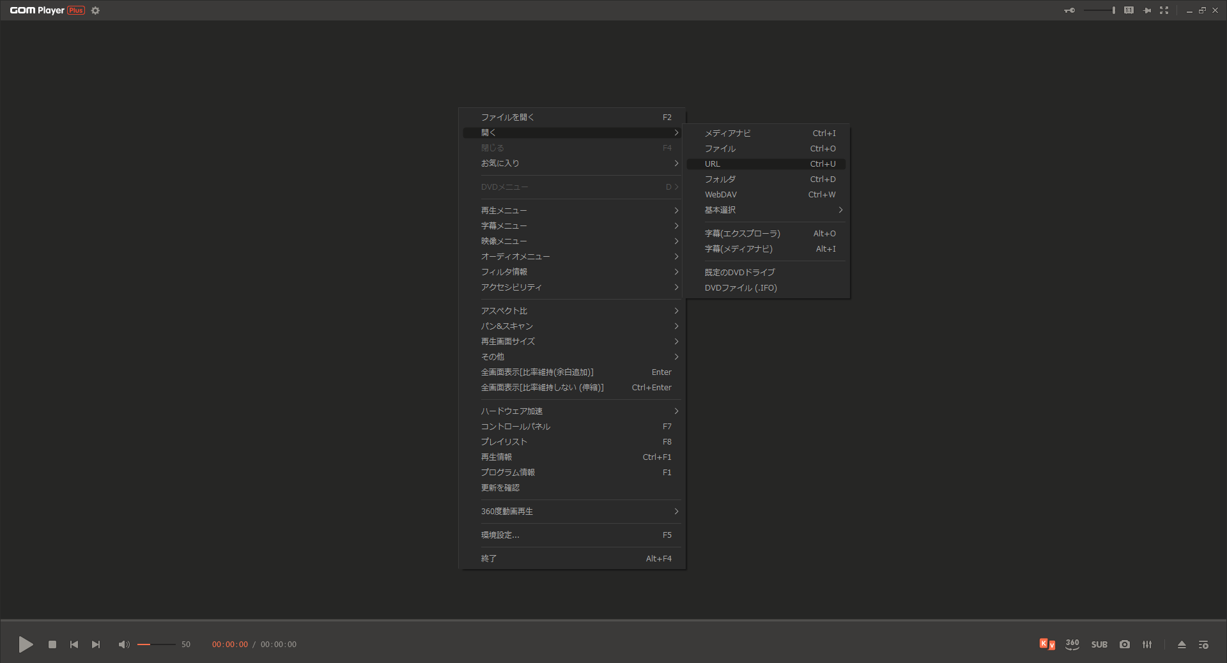Screen dimensions: 1227x663
Task: Open the playlist icon in the bottom bar
Action: click(1203, 644)
